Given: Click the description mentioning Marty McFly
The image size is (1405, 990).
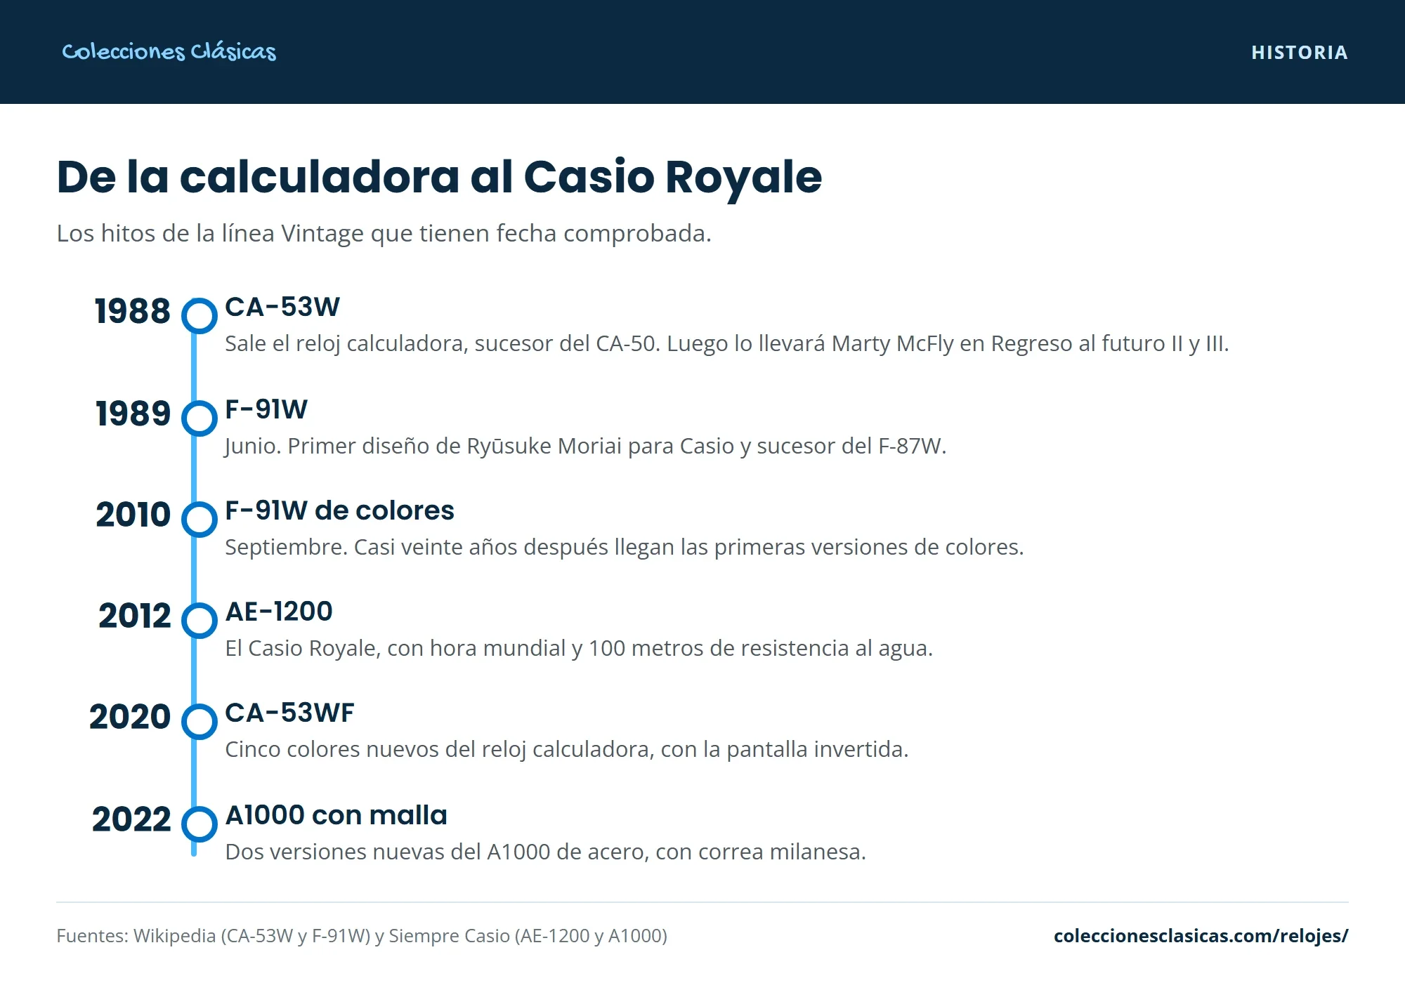Looking at the screenshot, I should tap(727, 344).
